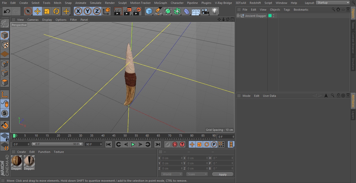Screen dimensions: 356x183
Task: Open the Simulate menu
Action: (x=96, y=3)
